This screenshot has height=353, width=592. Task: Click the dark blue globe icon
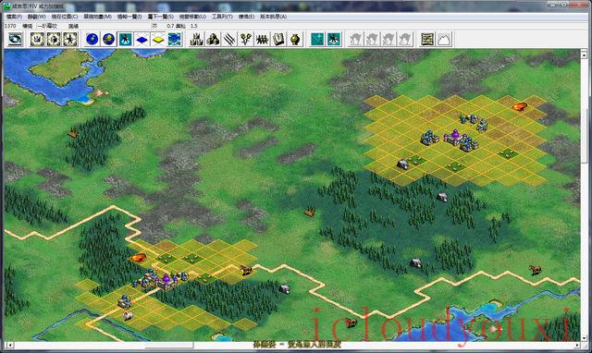point(92,39)
